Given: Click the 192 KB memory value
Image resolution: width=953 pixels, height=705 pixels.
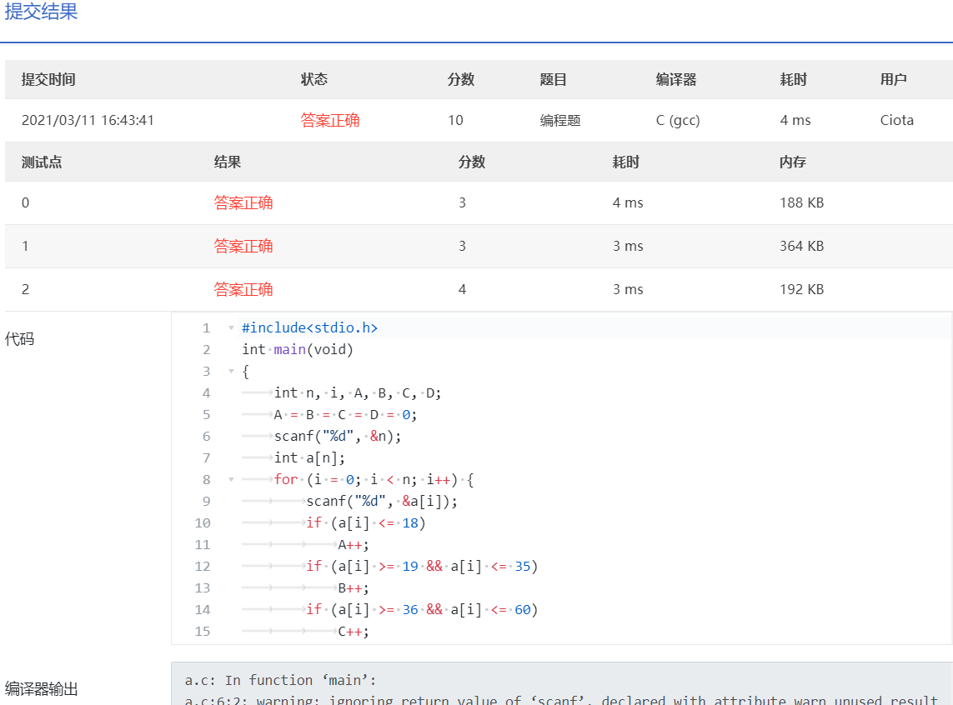Looking at the screenshot, I should [x=801, y=289].
